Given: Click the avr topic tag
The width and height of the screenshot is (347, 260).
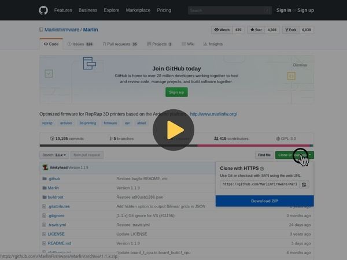Looking at the screenshot, I should click(x=127, y=123).
